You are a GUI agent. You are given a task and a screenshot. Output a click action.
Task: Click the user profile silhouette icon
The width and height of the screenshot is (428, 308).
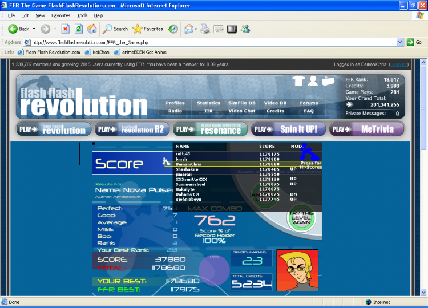313,81
